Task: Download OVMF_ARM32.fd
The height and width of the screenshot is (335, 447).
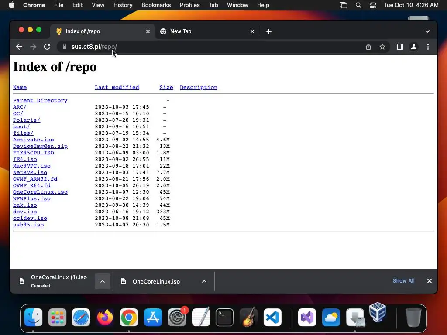Action: [35, 179]
